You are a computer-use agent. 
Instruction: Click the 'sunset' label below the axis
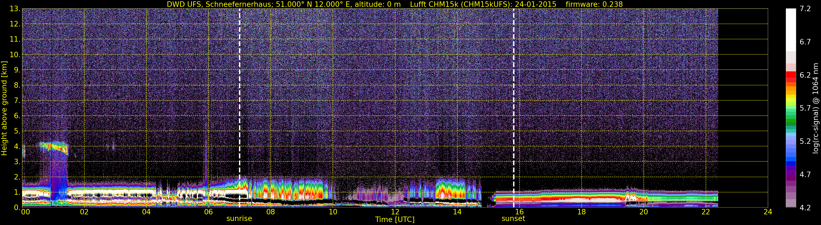pos(513,219)
